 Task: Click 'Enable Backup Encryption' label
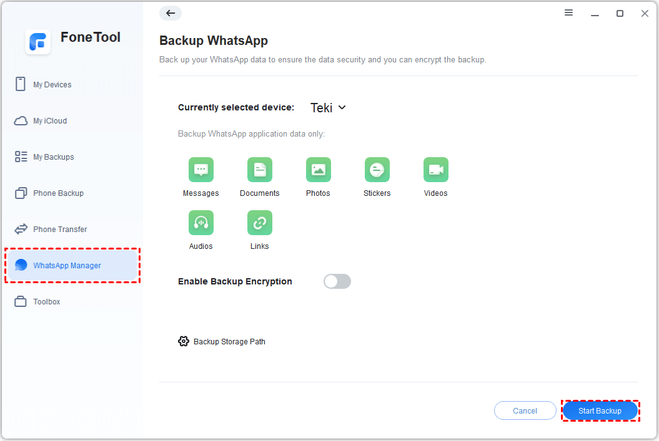(x=235, y=281)
